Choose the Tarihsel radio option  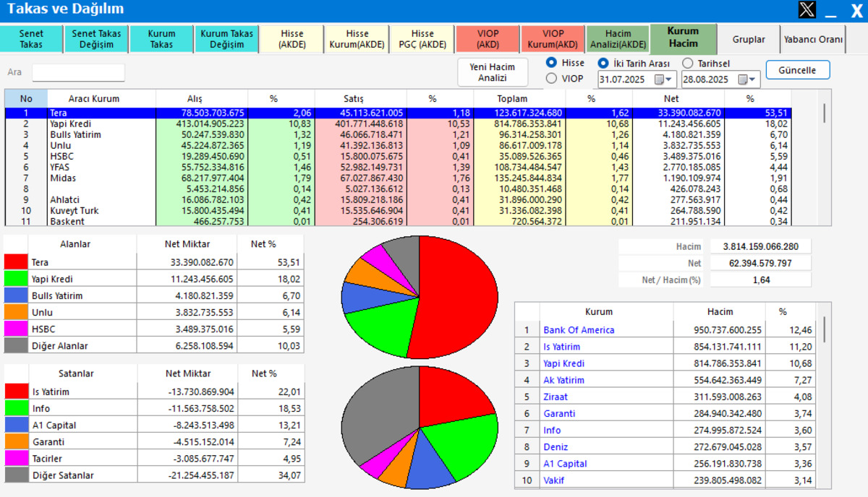pos(687,64)
